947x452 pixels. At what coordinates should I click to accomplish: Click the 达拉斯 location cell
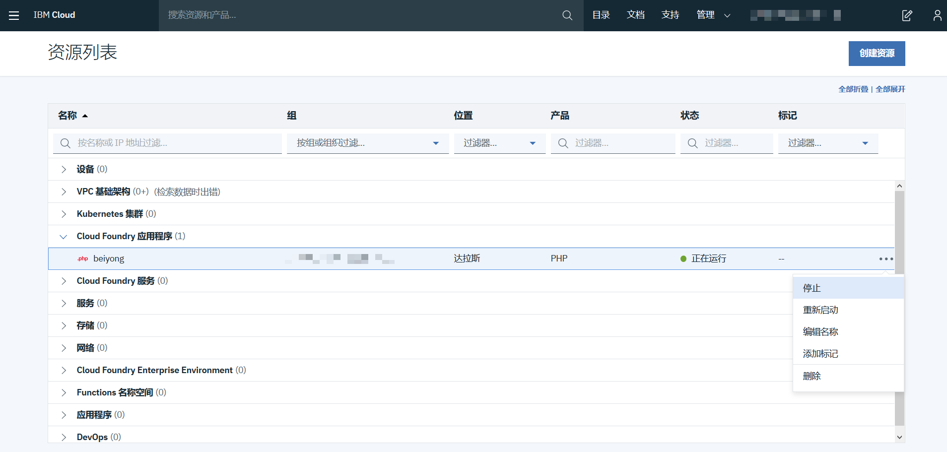pyautogui.click(x=467, y=258)
